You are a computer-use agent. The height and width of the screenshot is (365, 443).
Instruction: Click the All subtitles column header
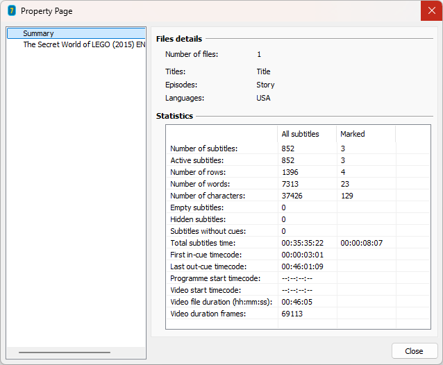[x=300, y=134]
